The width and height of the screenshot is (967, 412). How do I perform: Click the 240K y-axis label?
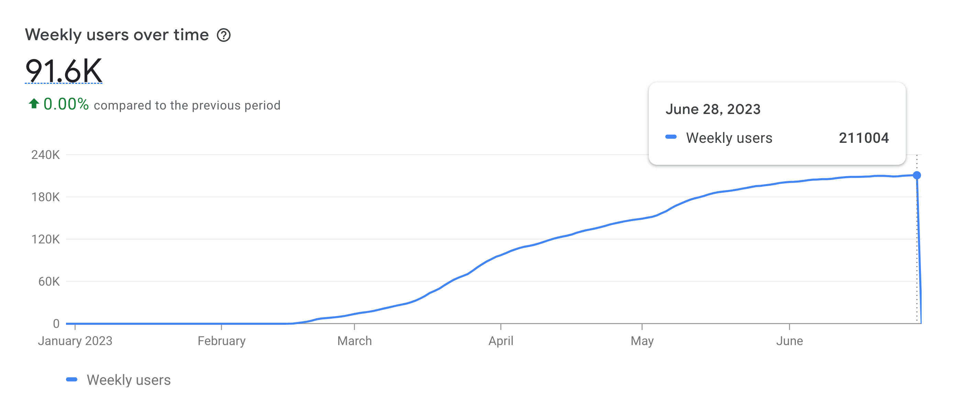[45, 154]
